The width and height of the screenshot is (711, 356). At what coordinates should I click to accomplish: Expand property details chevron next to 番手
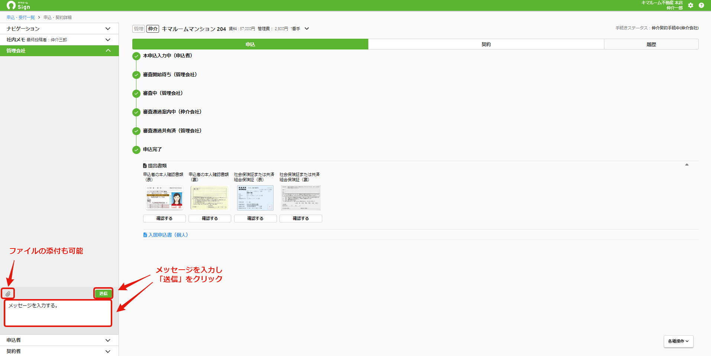[307, 29]
